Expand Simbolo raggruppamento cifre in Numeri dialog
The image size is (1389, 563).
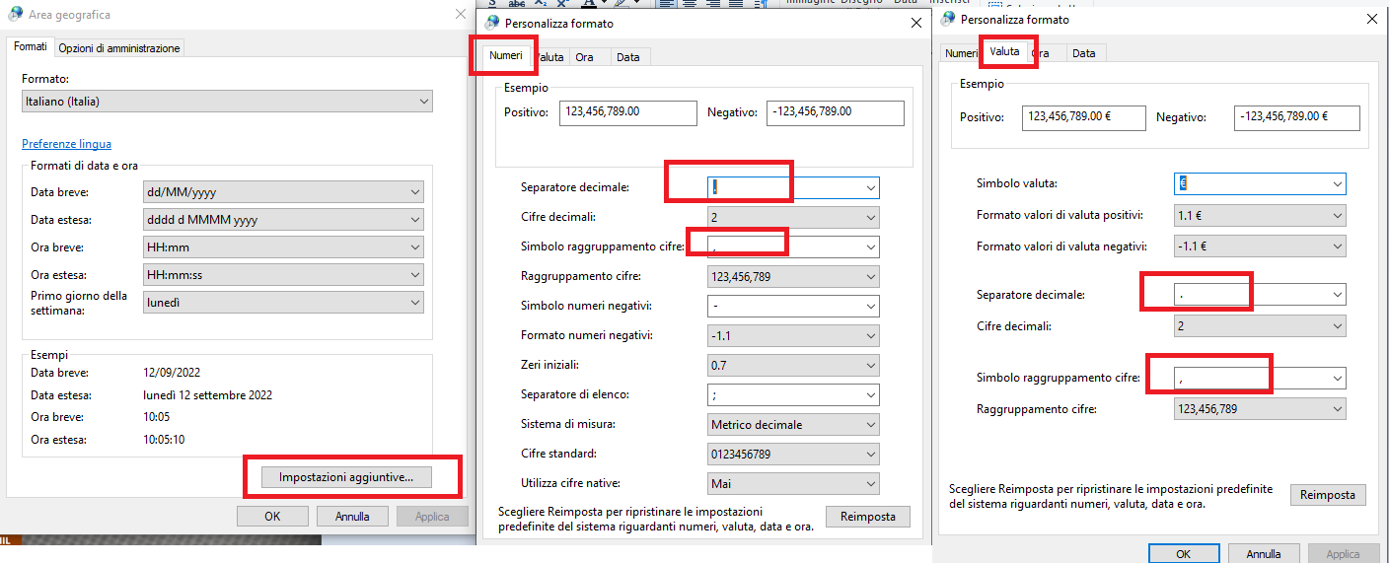(x=793, y=246)
